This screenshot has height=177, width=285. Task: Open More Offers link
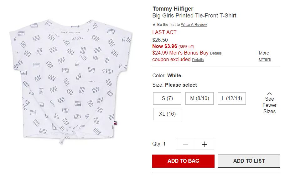click(265, 56)
